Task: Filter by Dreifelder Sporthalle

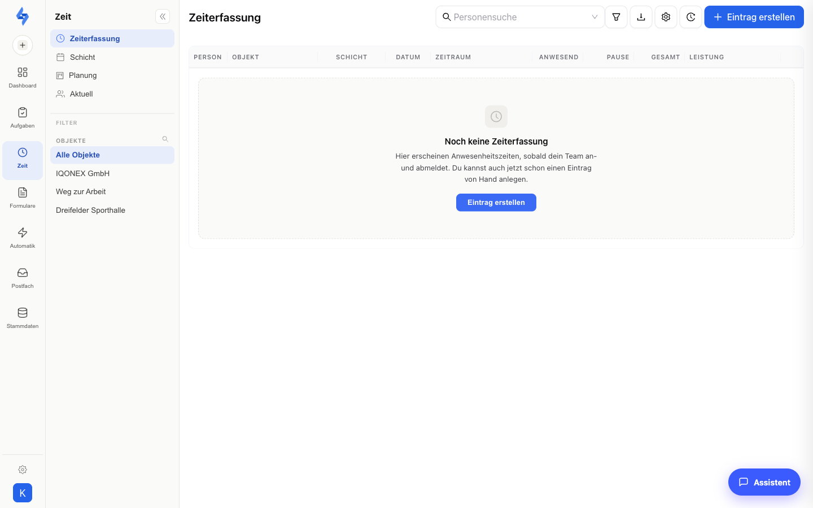Action: tap(112, 210)
